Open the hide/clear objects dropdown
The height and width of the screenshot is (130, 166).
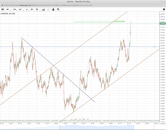[37, 9]
